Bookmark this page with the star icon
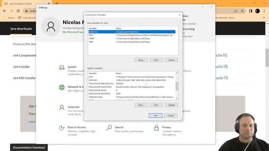Image resolution: width=269 pixels, height=151 pixels. click(242, 11)
